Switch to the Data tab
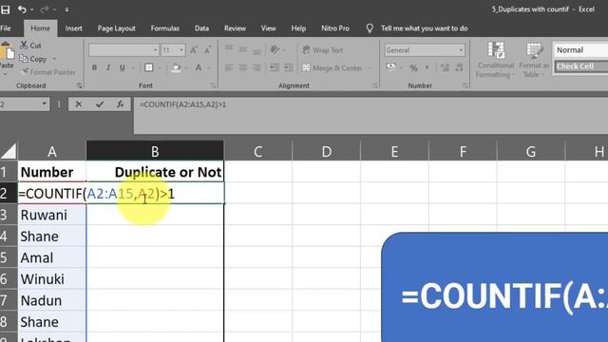 point(201,28)
